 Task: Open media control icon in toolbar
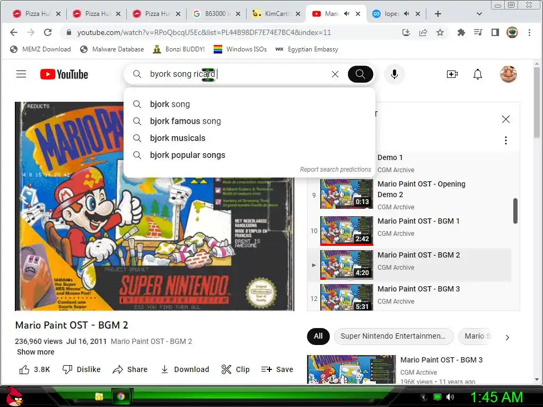[x=478, y=32]
